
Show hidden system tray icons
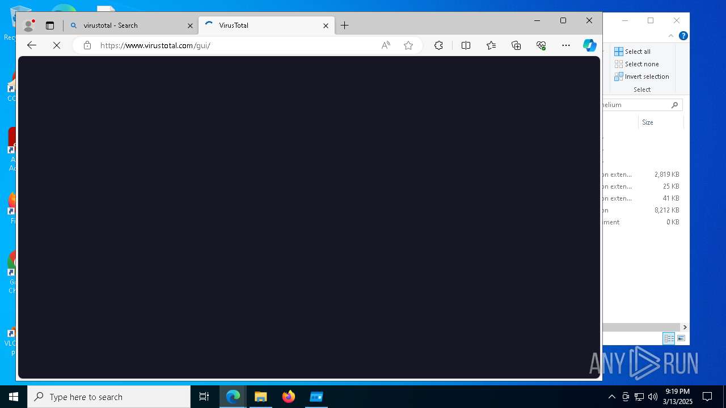611,397
